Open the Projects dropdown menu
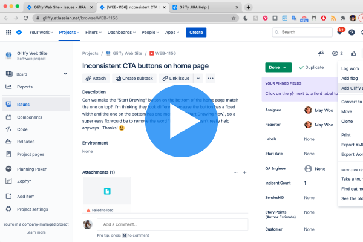 click(x=69, y=33)
